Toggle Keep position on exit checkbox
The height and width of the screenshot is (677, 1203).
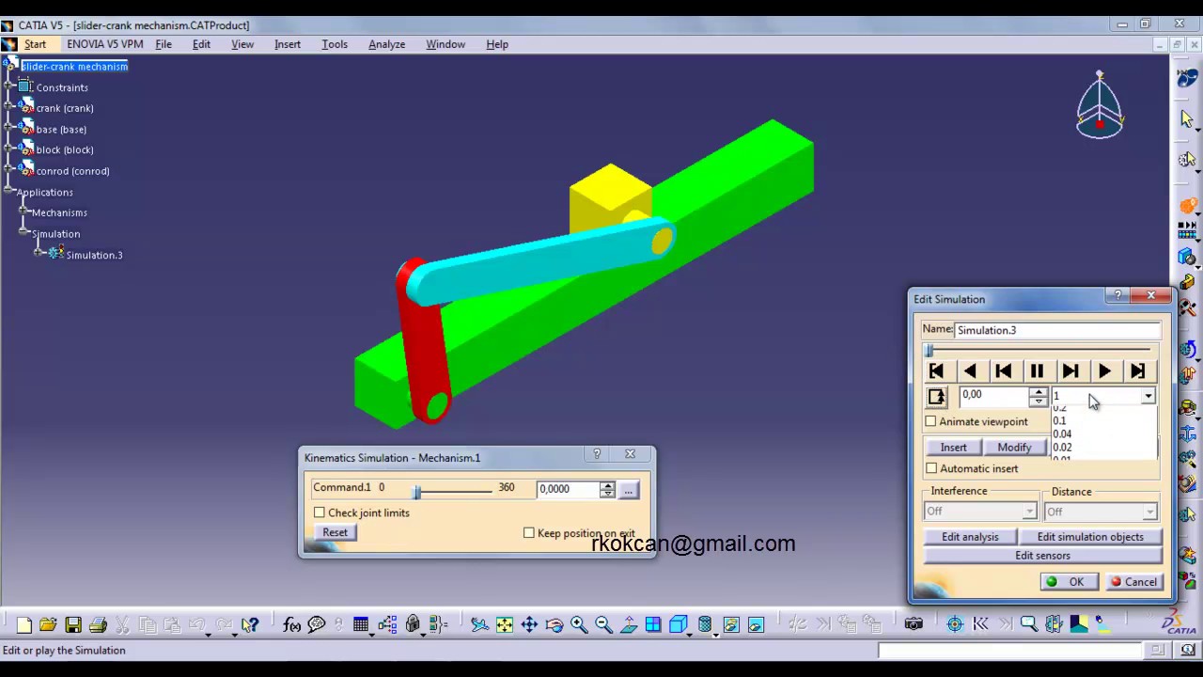tap(529, 533)
